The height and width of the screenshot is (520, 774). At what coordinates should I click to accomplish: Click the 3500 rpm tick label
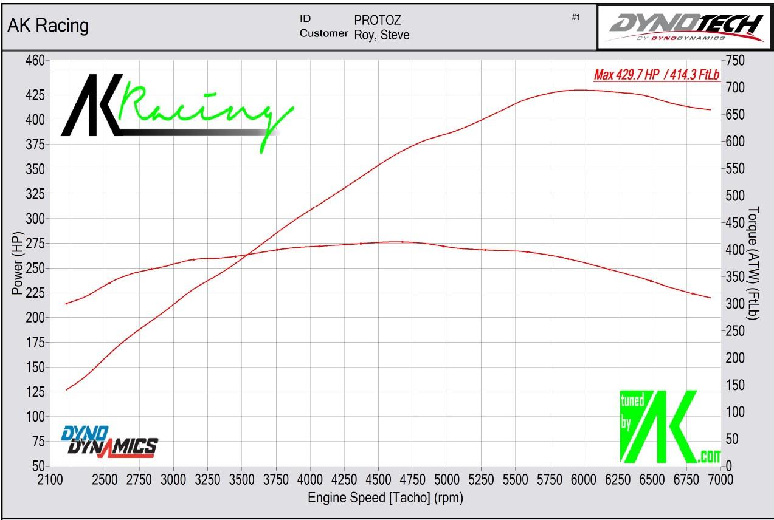pos(242,479)
